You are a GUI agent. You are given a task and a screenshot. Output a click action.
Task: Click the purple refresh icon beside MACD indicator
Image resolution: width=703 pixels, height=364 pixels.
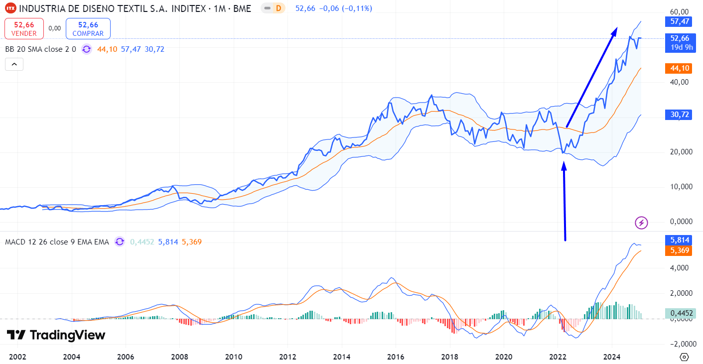pos(119,242)
